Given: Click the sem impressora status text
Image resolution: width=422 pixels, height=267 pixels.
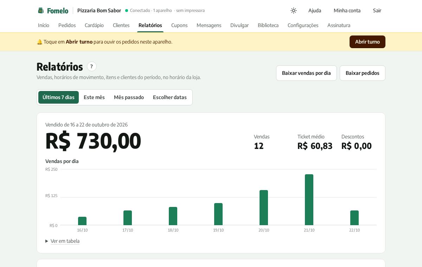Looking at the screenshot, I should click(190, 11).
